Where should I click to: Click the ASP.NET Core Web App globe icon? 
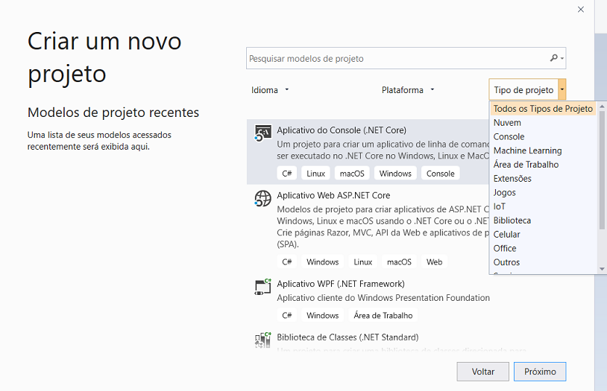tap(262, 198)
